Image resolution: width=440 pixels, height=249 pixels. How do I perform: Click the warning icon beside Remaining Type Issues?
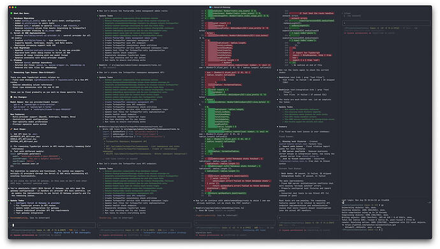click(11, 72)
